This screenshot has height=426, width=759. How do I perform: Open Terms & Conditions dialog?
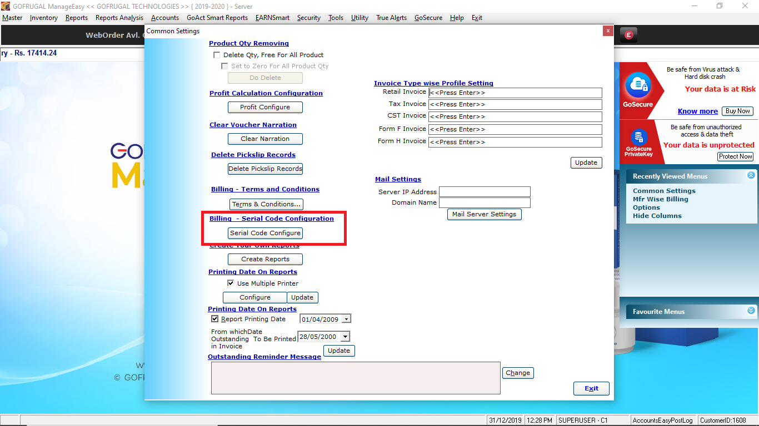pyautogui.click(x=266, y=204)
